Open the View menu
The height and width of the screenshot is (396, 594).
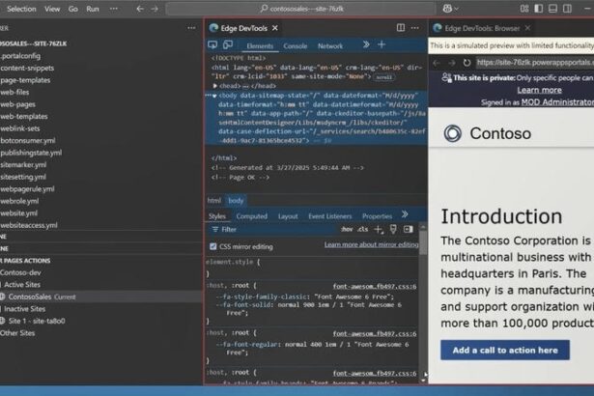pos(52,9)
